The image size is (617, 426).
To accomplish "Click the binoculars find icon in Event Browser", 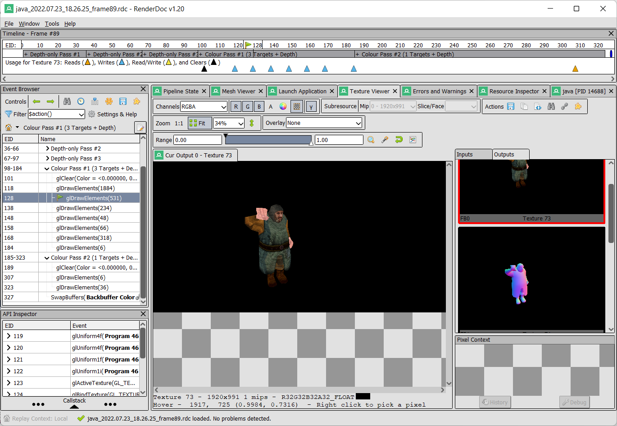I will [67, 101].
